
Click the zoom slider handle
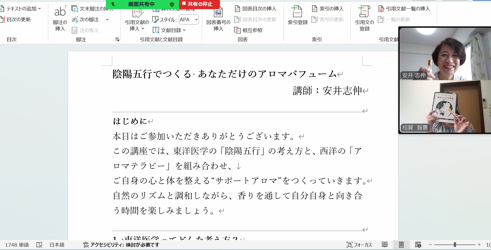(x=455, y=245)
